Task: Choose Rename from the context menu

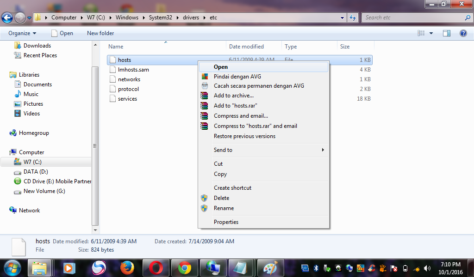Action: coord(263,208)
